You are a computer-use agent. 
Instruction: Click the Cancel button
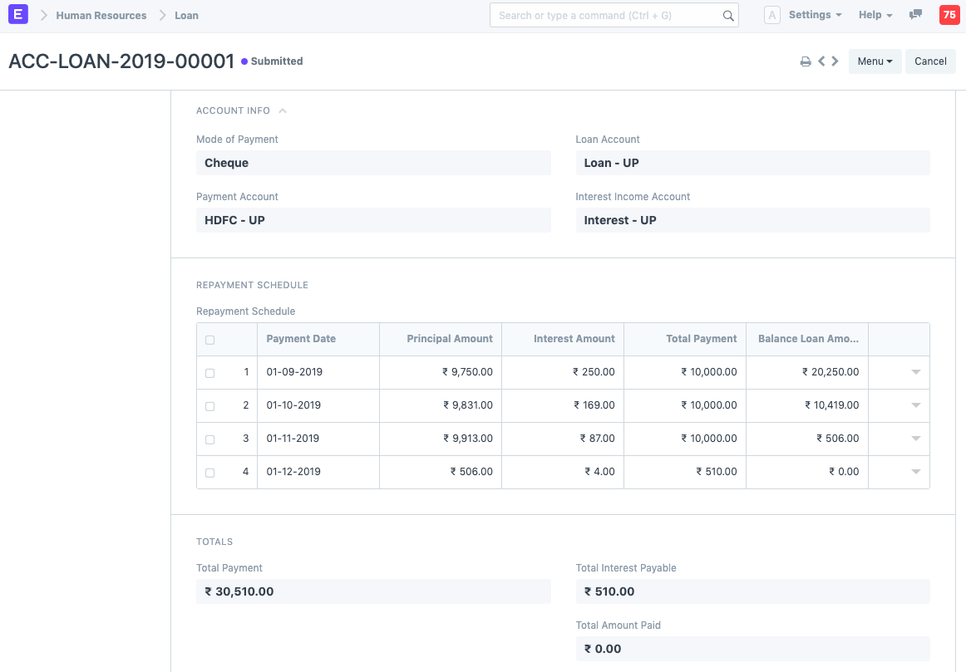tap(930, 61)
